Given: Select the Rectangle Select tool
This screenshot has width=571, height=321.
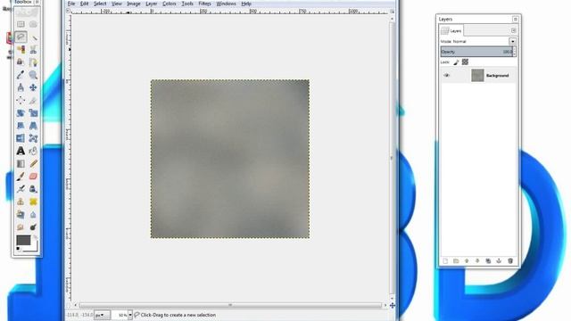Looking at the screenshot, I should (x=21, y=24).
